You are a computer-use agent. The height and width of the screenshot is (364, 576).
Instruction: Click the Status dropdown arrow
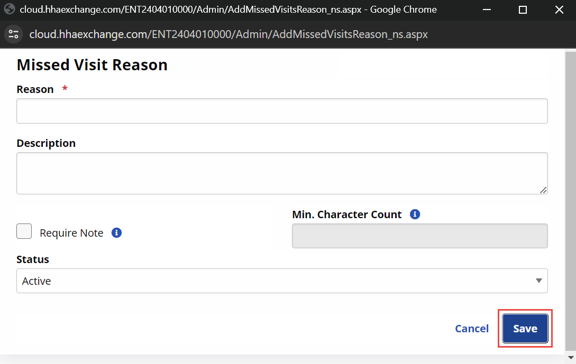click(x=538, y=281)
